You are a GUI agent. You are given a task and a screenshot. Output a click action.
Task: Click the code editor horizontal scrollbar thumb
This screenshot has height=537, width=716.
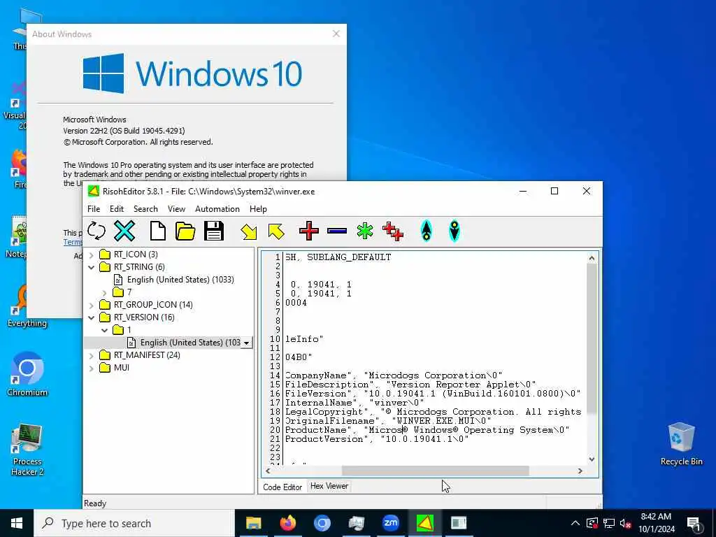pyautogui.click(x=435, y=471)
